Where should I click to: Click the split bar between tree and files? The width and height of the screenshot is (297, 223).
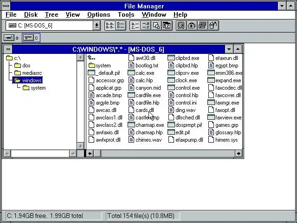click(85, 105)
